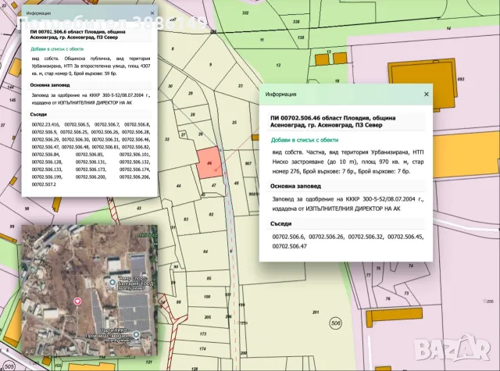
Task: Click the Ревер Спорт location pin on satellite image
Action: tap(112, 282)
